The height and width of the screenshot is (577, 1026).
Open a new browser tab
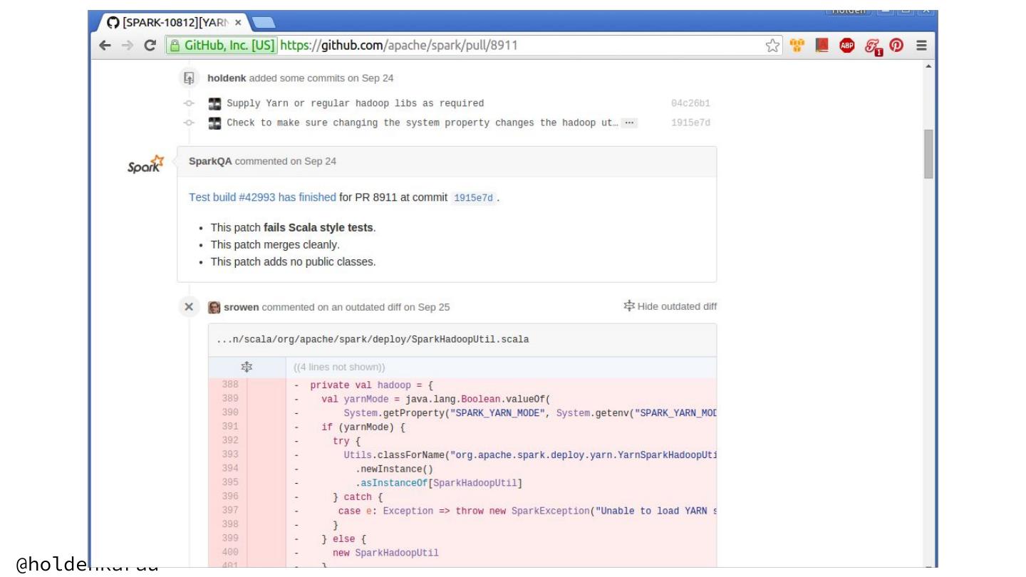(x=263, y=23)
